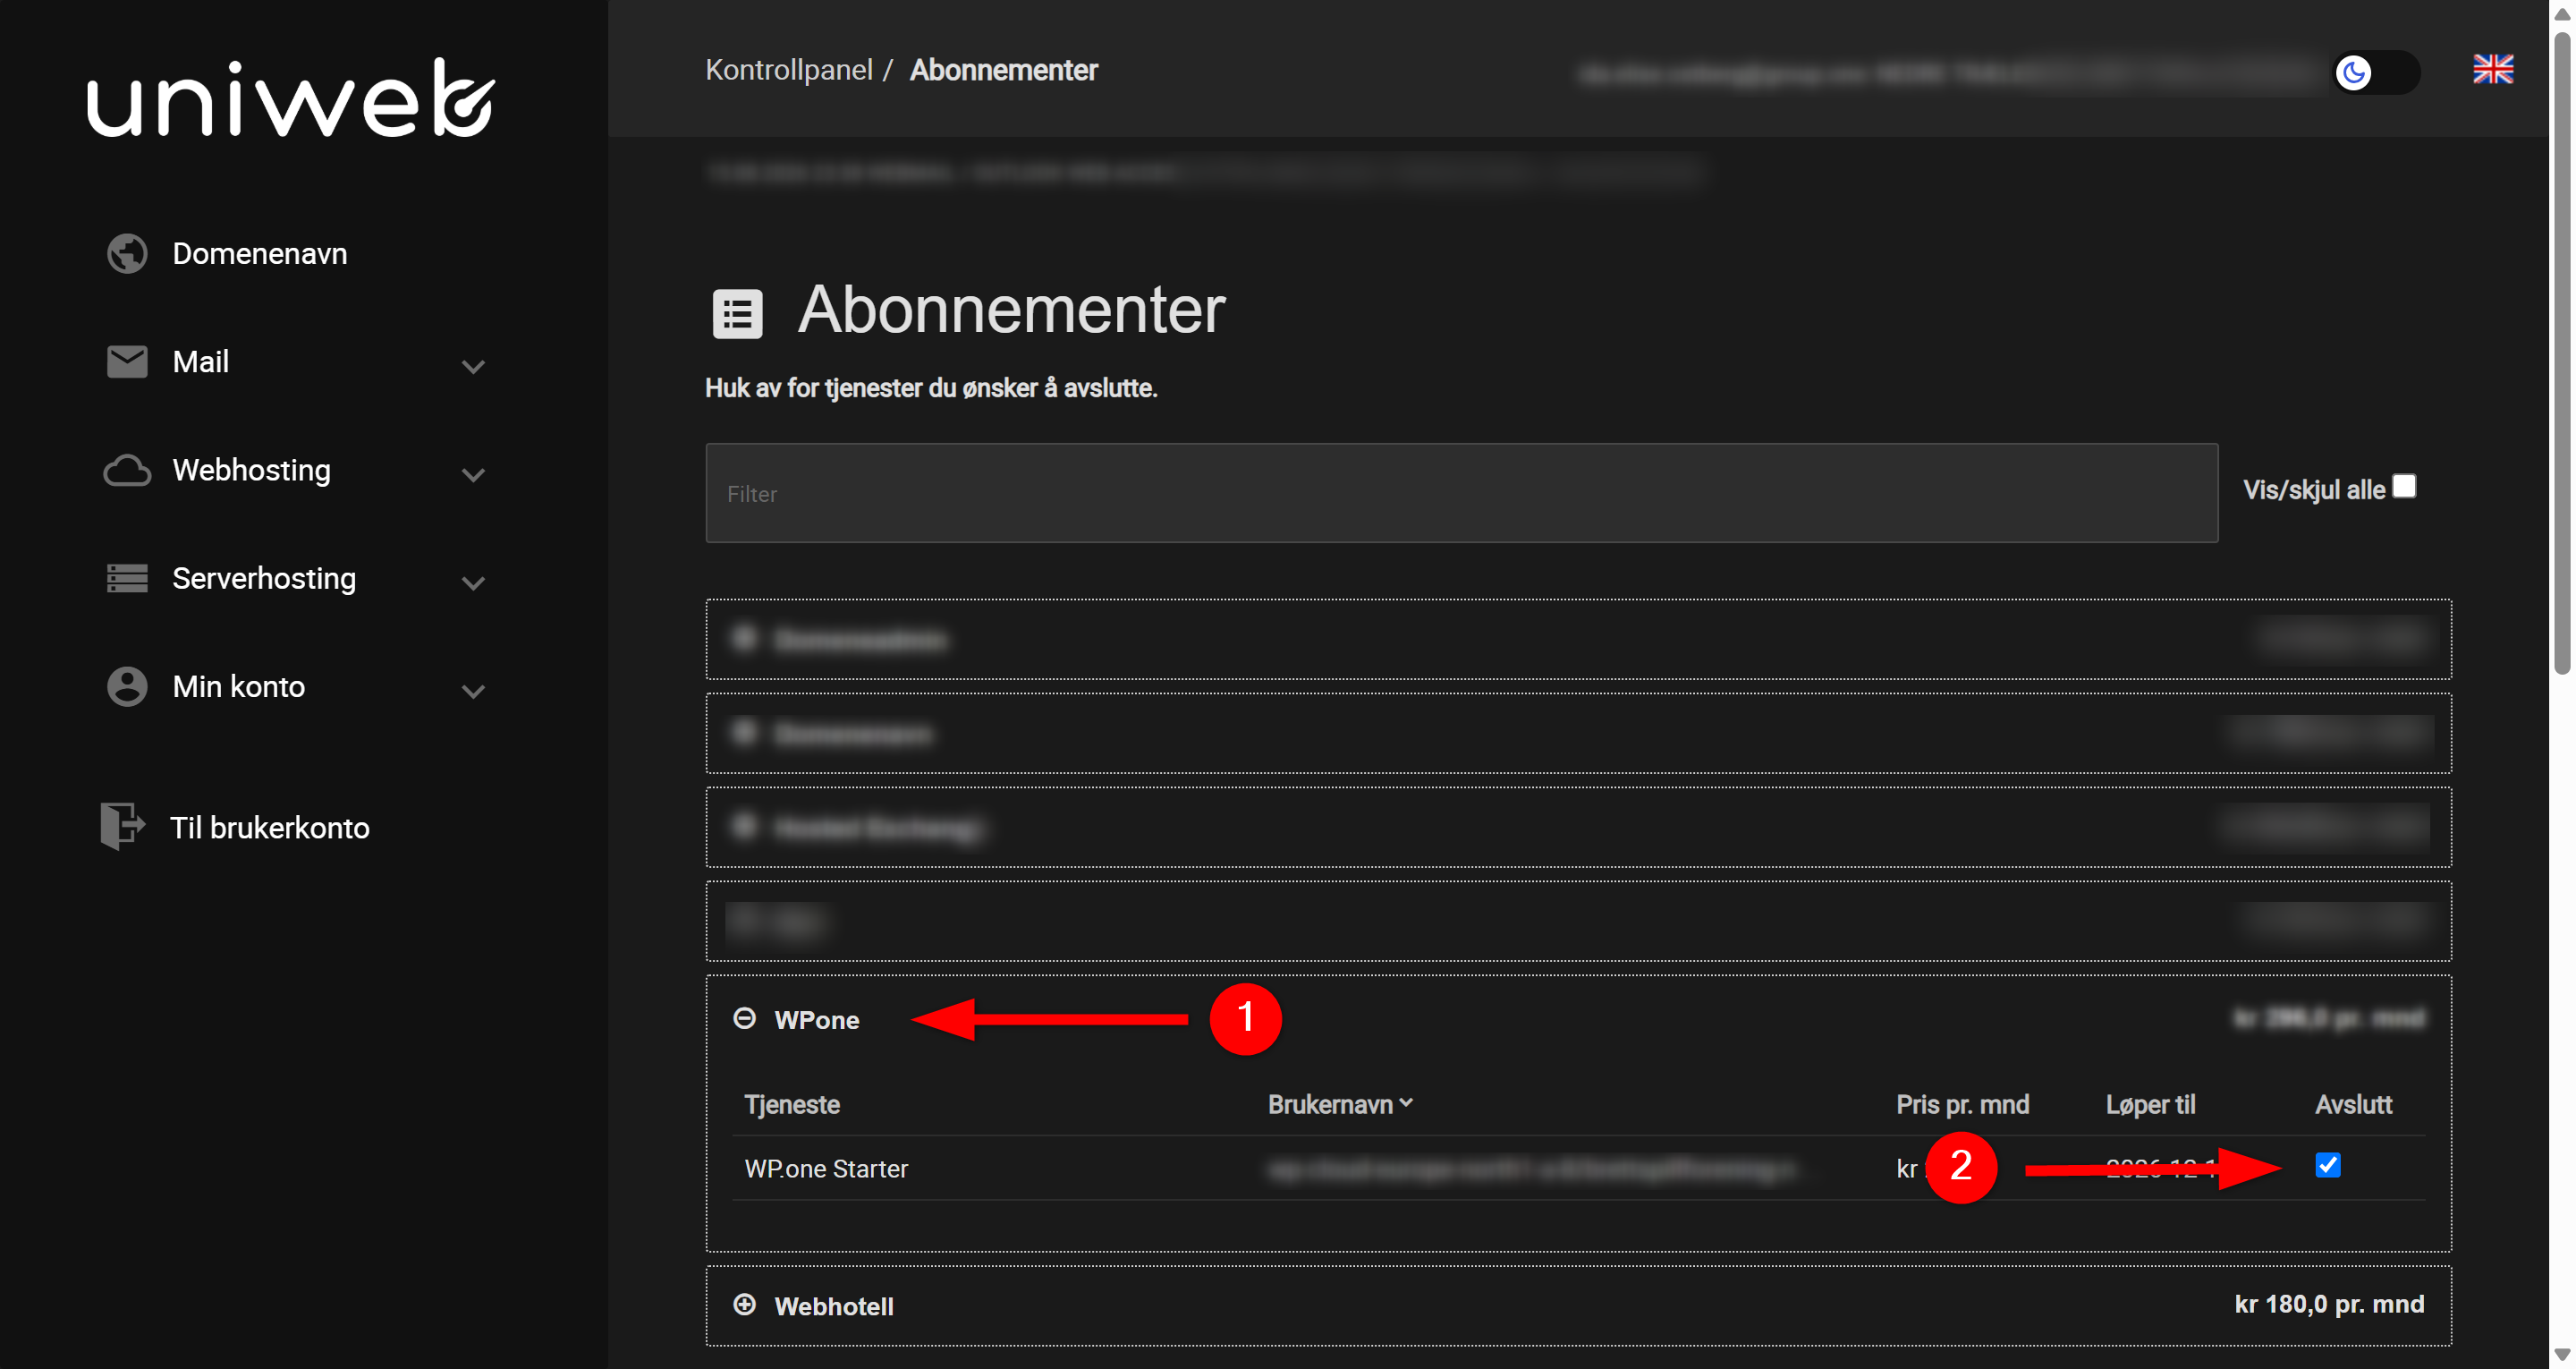Click the WP.one Starter service cell
The image size is (2576, 1369).
tap(826, 1168)
